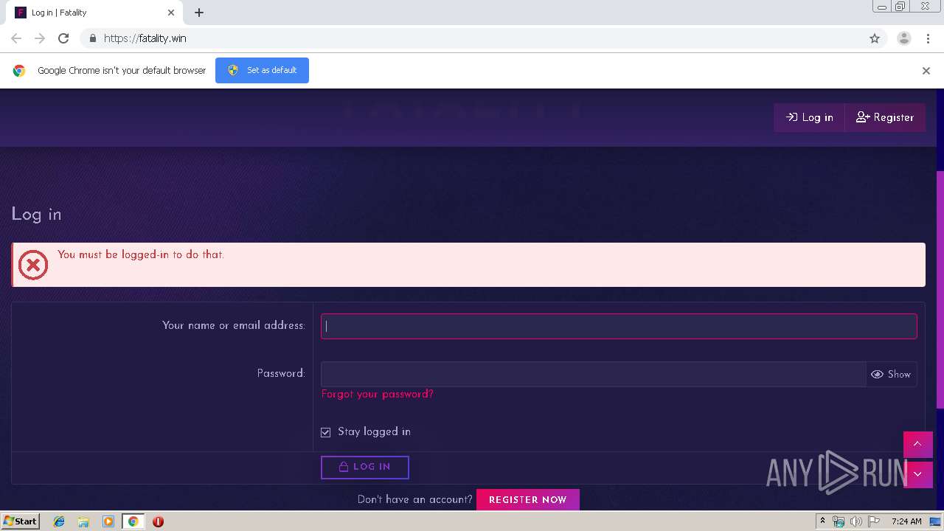
Task: Click the red Opera taskbar icon
Action: [x=158, y=521]
